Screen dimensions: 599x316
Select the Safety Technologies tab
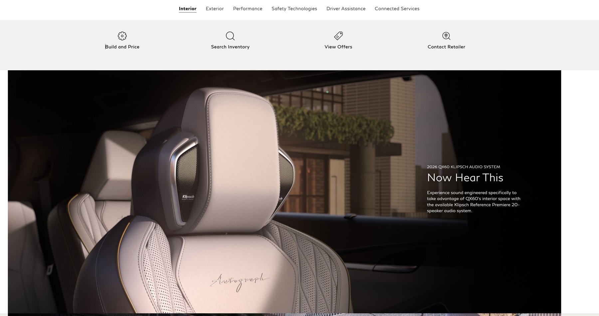click(x=294, y=8)
